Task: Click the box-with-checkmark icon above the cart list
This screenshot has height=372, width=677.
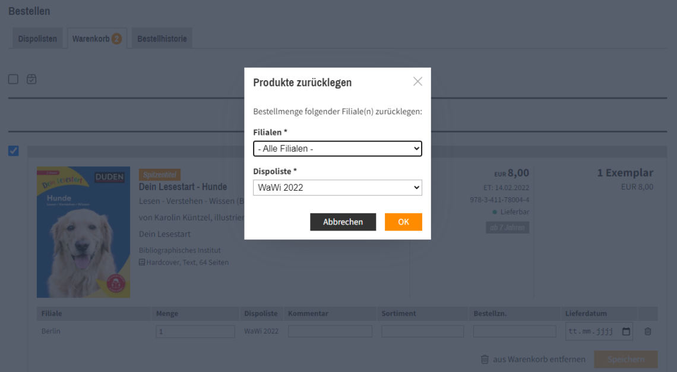Action: (31, 79)
